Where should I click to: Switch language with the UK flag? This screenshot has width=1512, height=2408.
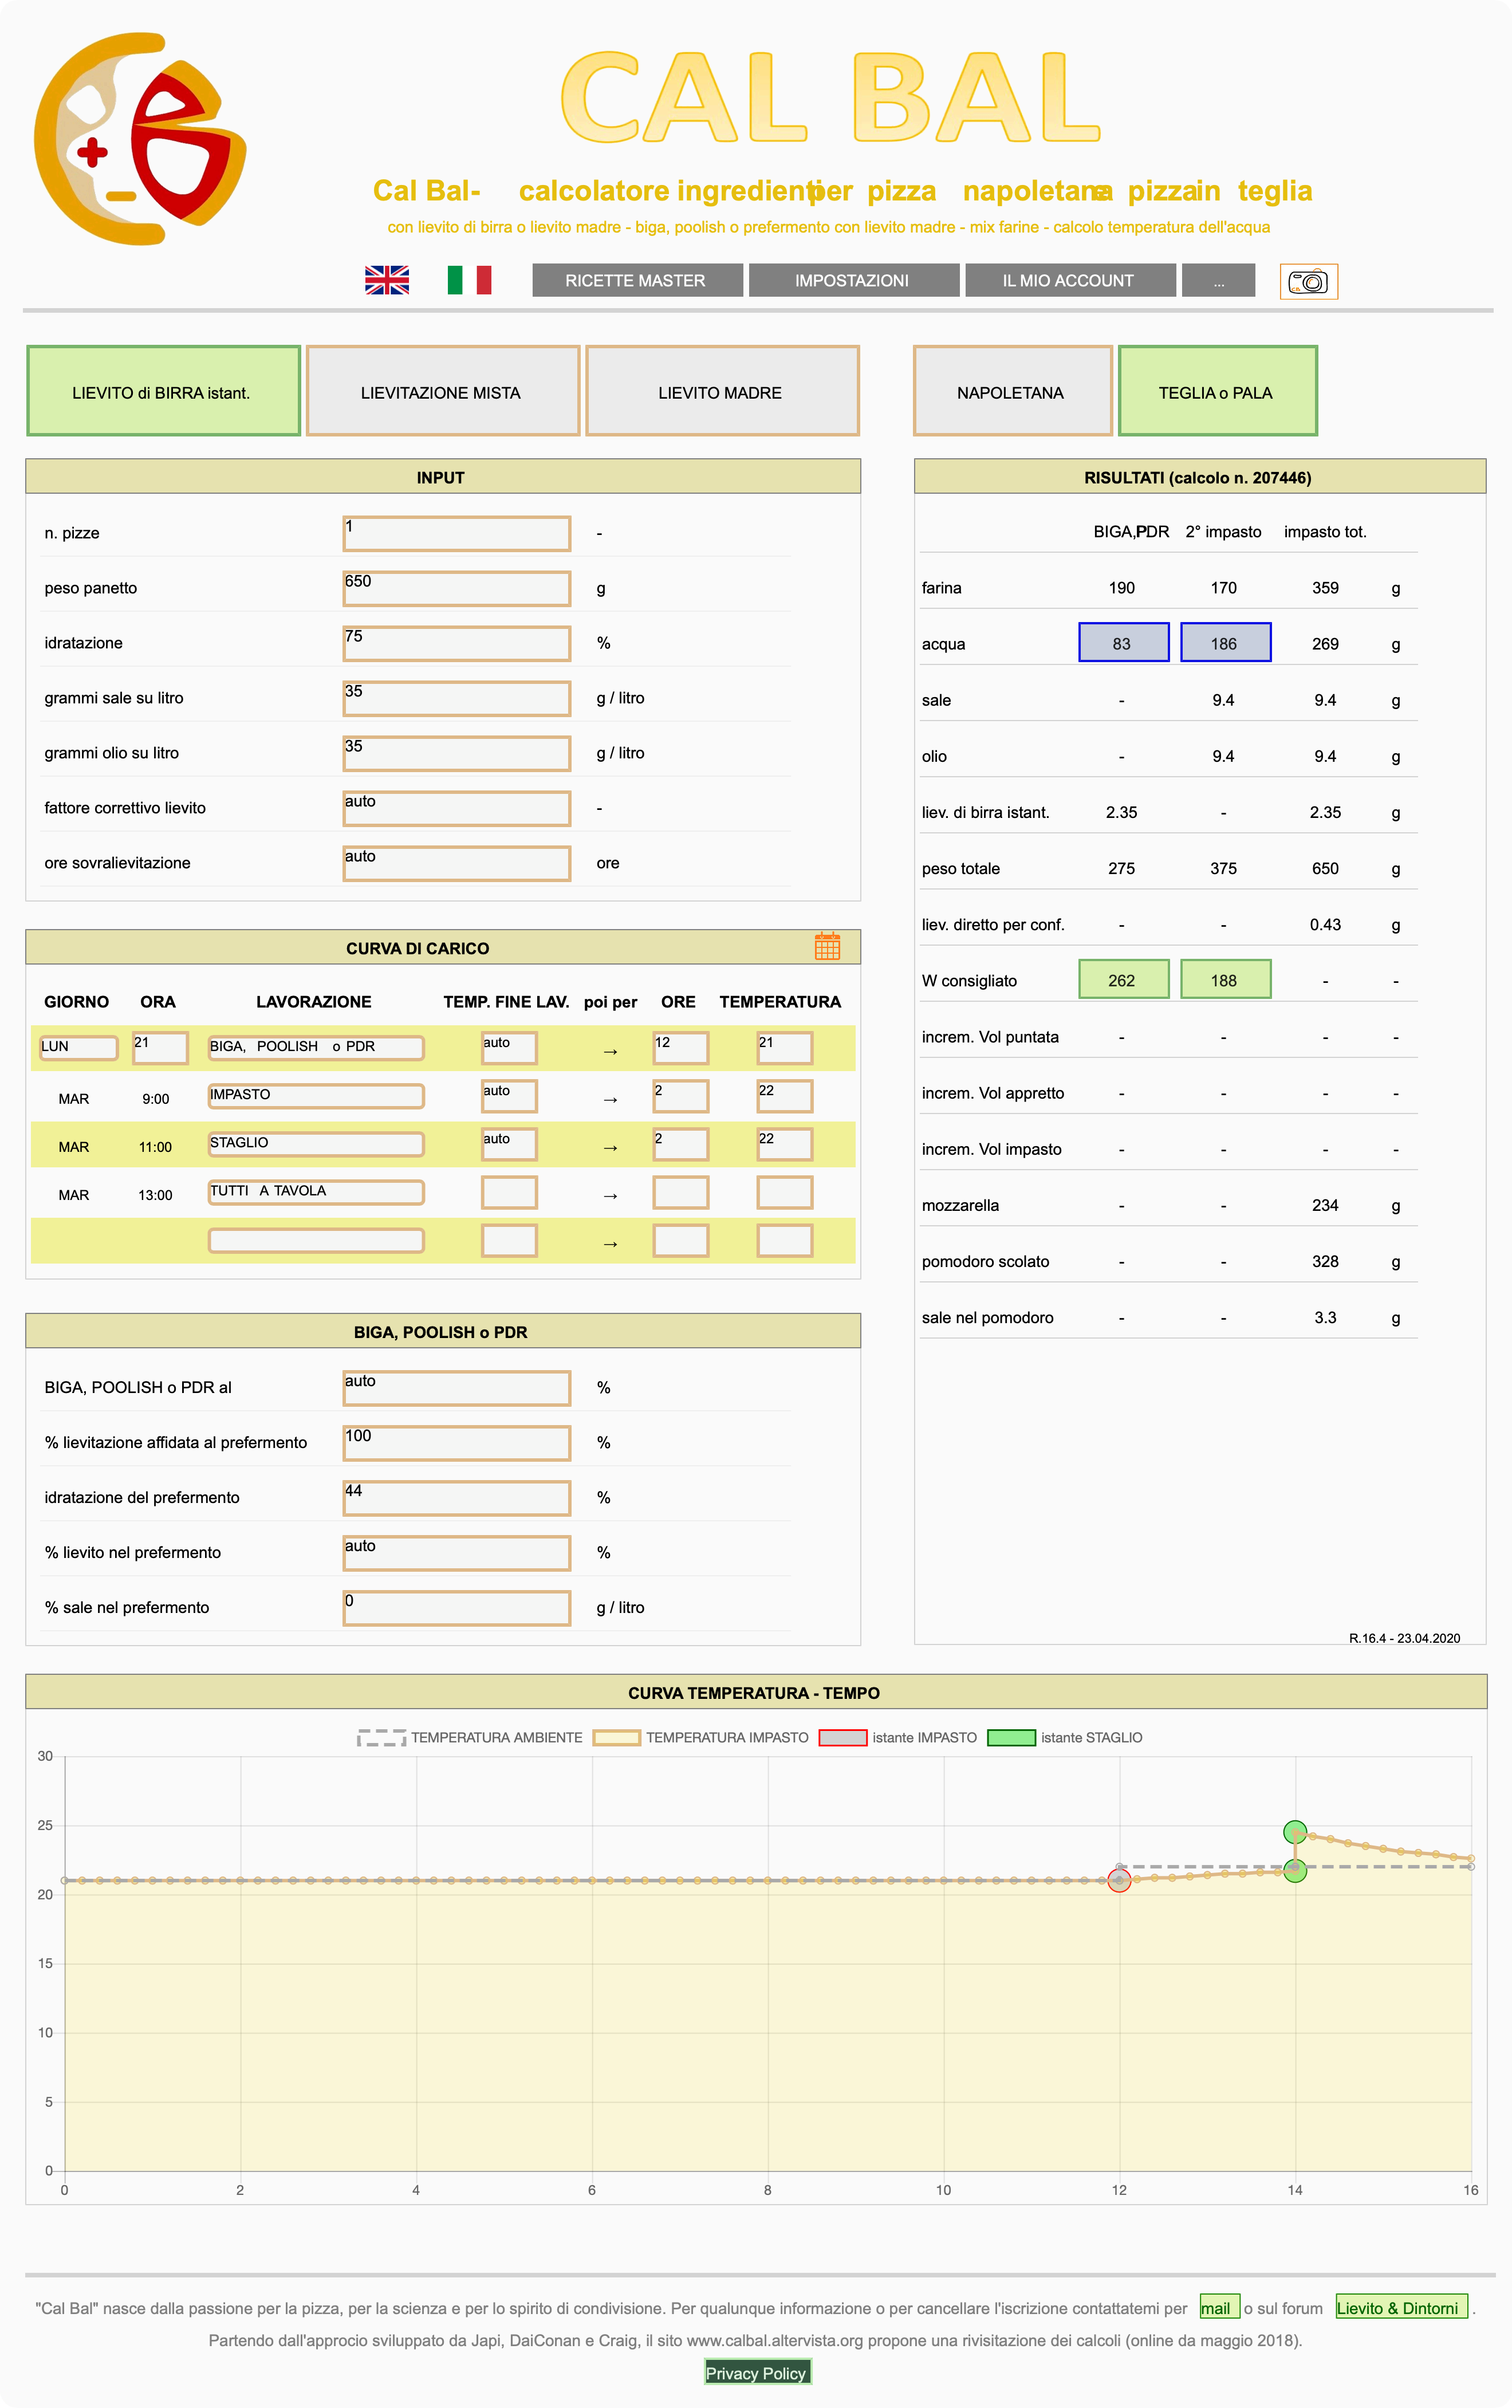(387, 280)
